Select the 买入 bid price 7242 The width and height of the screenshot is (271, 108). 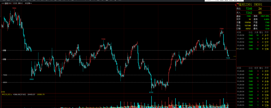click(x=249, y=13)
